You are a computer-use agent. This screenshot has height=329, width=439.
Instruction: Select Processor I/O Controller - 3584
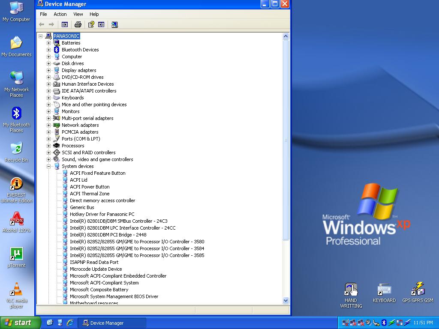tap(137, 248)
